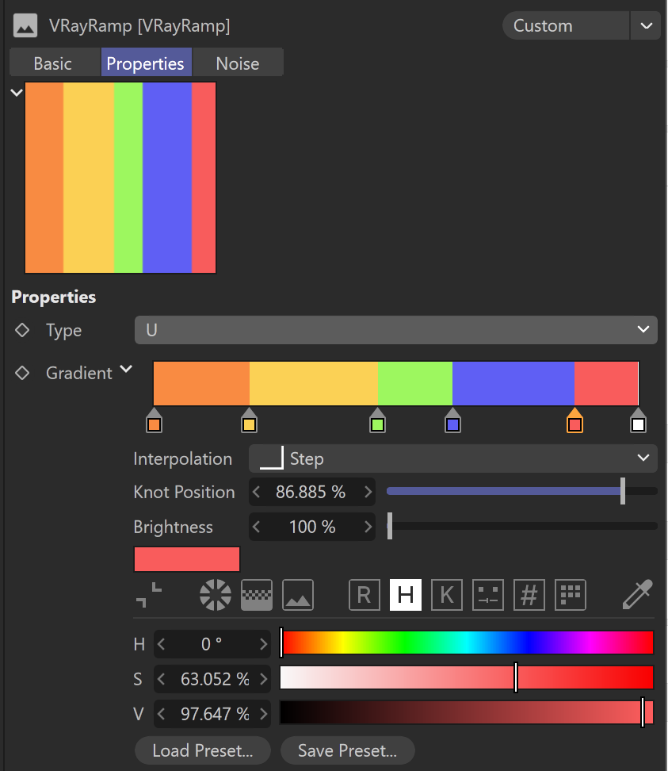Switch to the Noise tab
Viewport: 668px width, 771px height.
(x=238, y=63)
